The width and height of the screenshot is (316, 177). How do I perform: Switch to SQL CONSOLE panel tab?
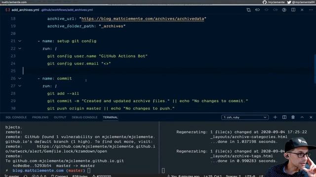tap(16, 117)
